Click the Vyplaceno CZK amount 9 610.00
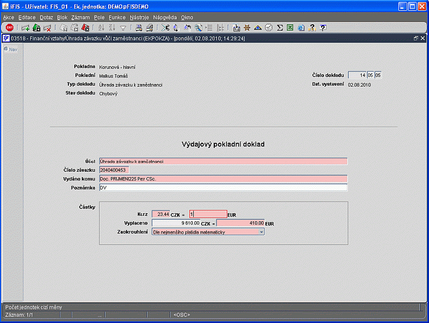Image resolution: width=429 pixels, height=323 pixels. tap(176, 223)
